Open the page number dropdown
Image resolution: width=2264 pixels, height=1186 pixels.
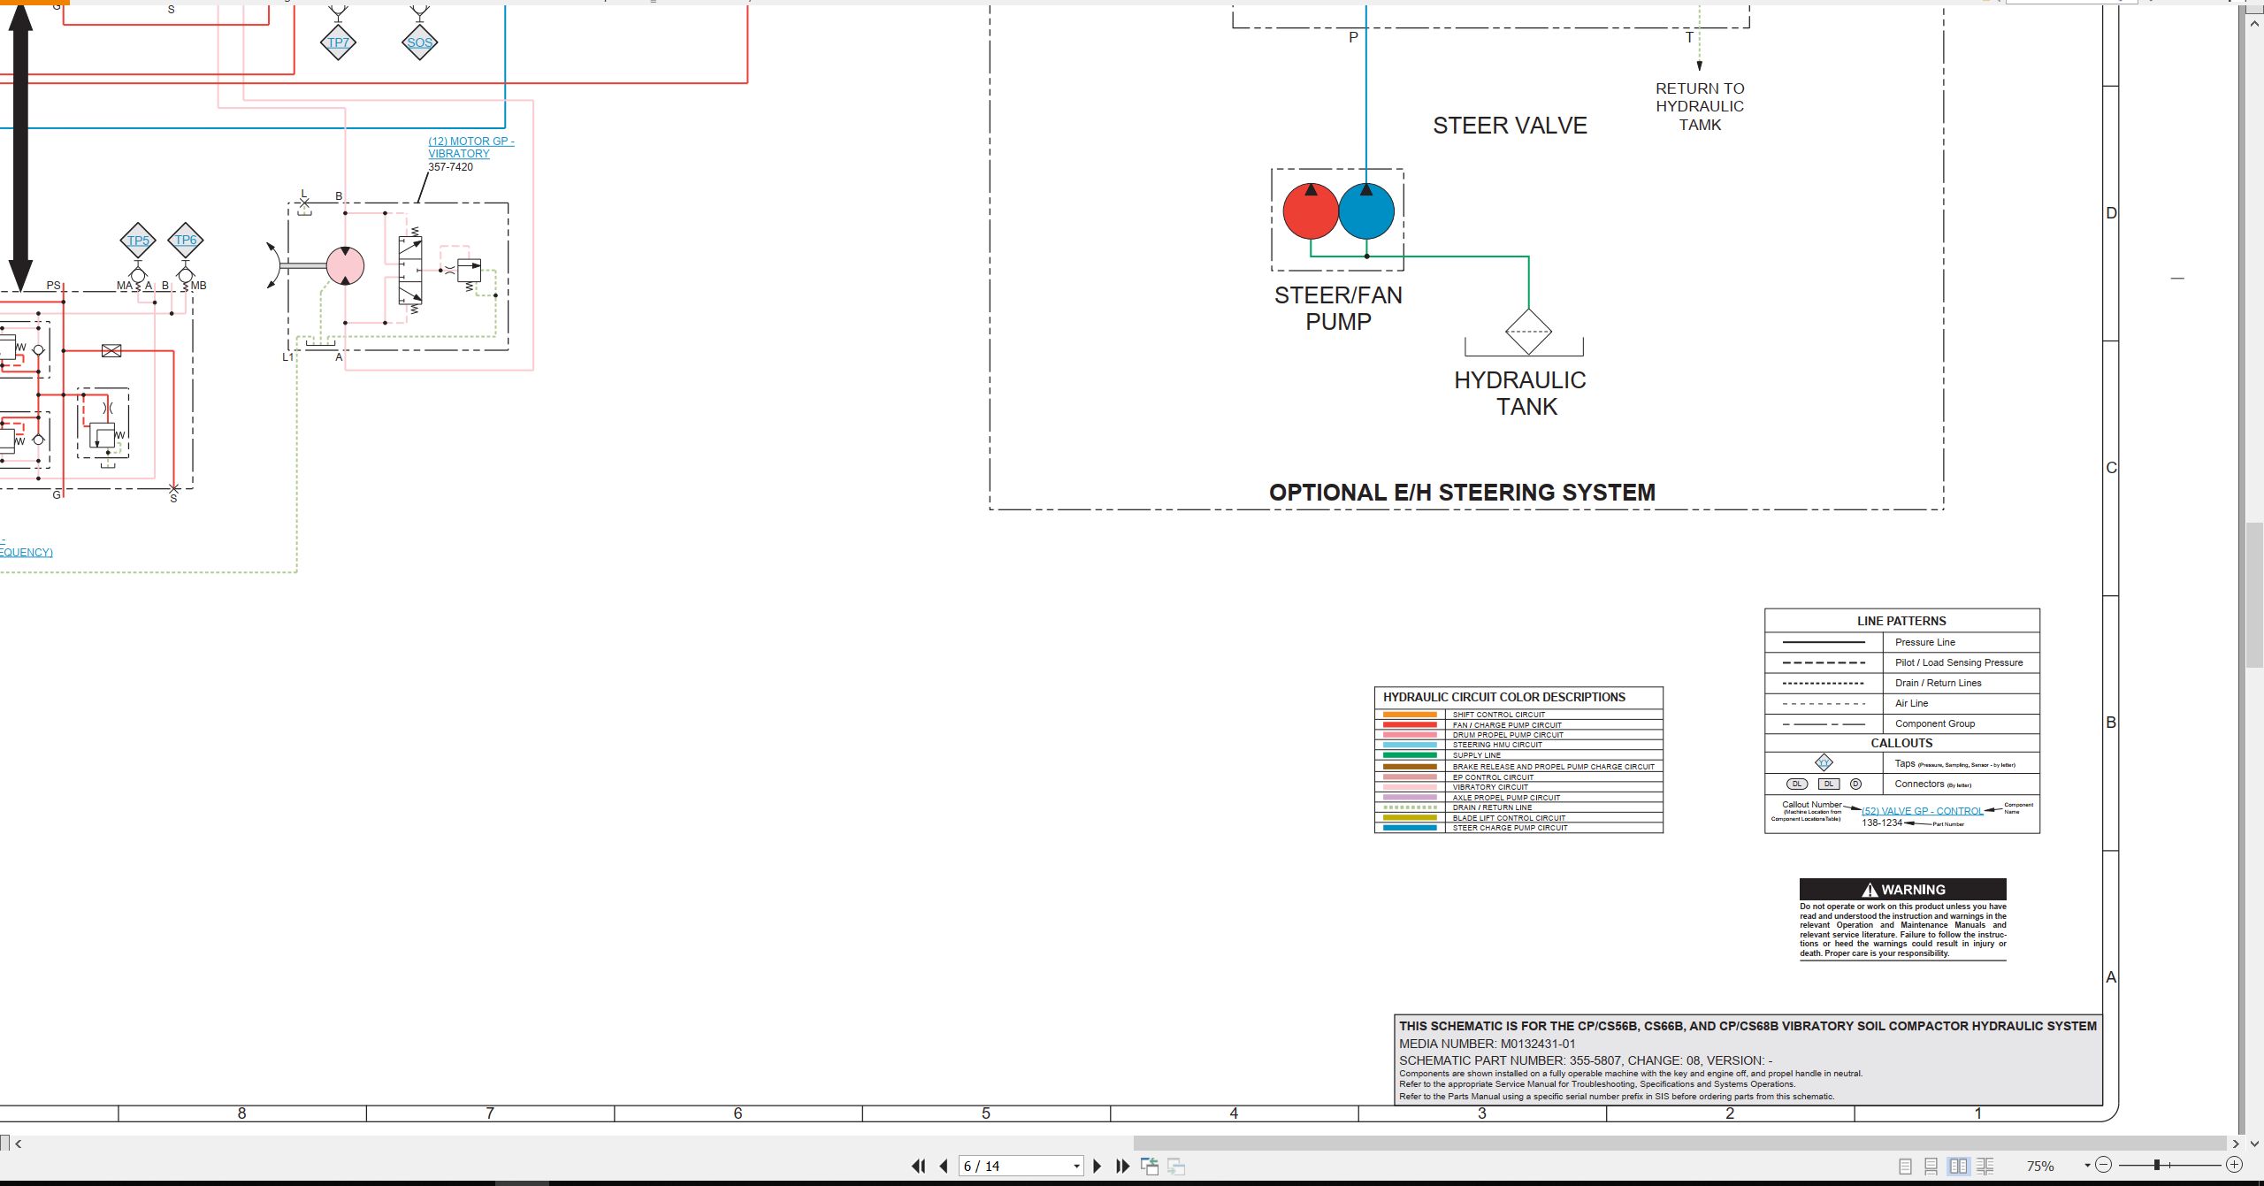[1076, 1167]
